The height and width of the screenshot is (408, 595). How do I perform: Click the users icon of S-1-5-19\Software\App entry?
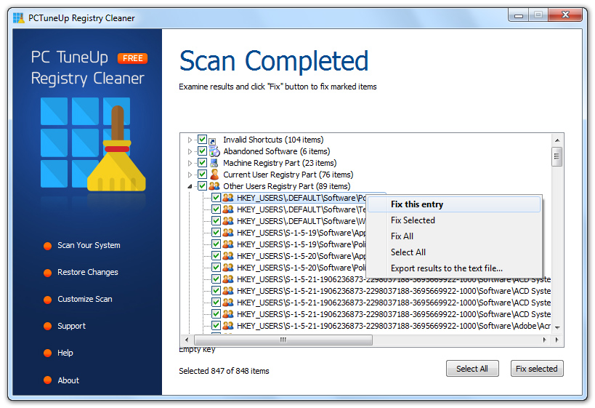coord(228,233)
